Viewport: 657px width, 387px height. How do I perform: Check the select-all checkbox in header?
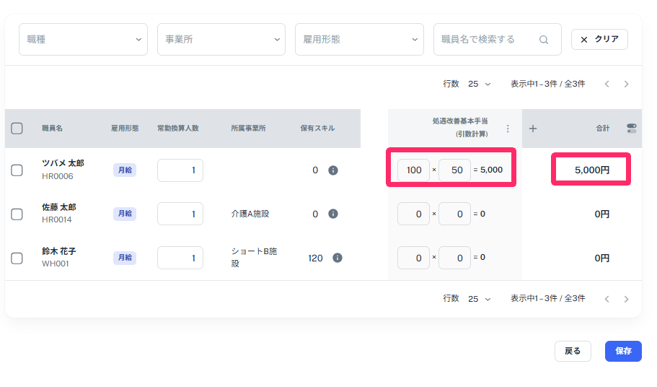point(17,129)
